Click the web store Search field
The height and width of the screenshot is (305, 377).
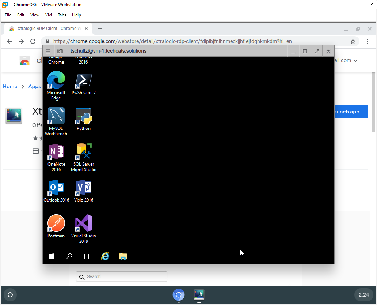tap(122, 276)
